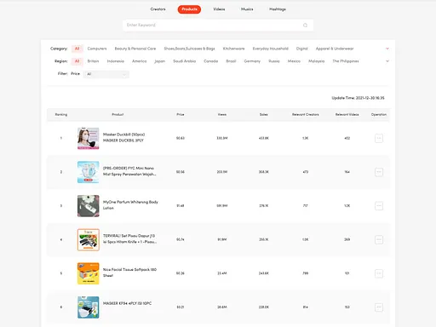Click the Views column header
Viewport: 436px width, 327px height.
tap(222, 114)
